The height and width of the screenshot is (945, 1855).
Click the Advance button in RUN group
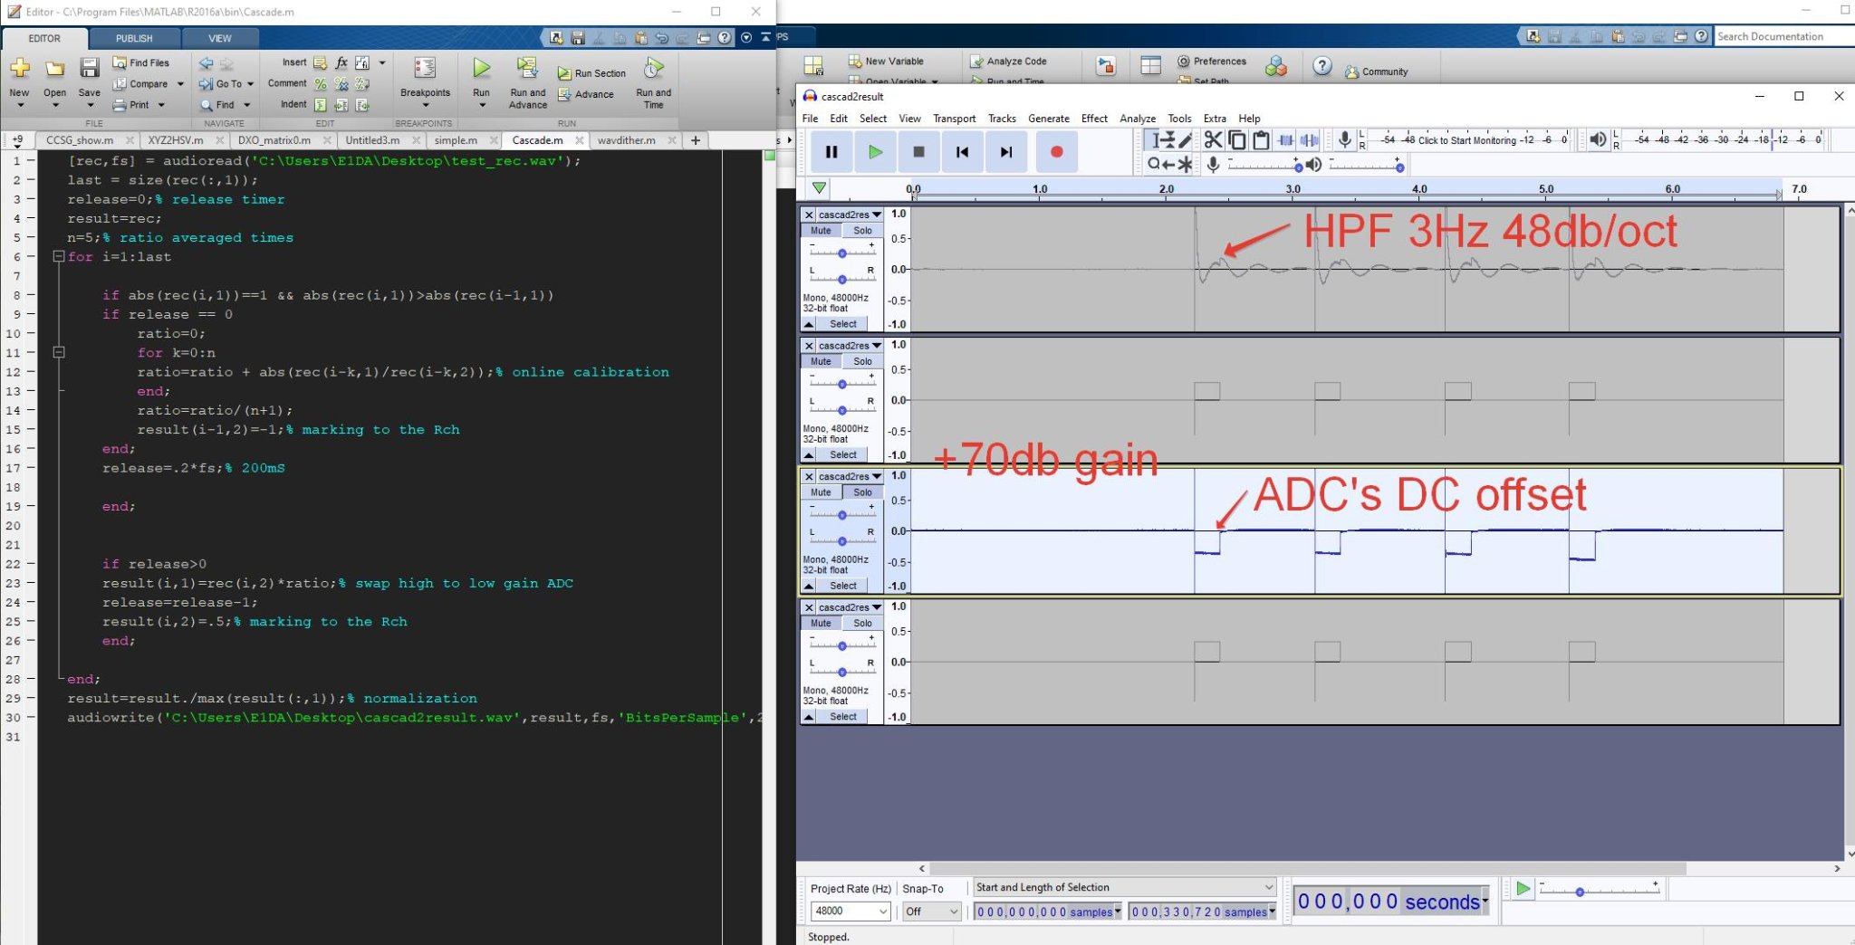586,94
